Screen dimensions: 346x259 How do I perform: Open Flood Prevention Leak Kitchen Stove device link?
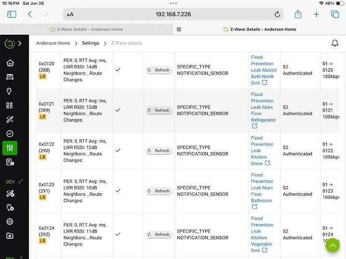(262, 151)
